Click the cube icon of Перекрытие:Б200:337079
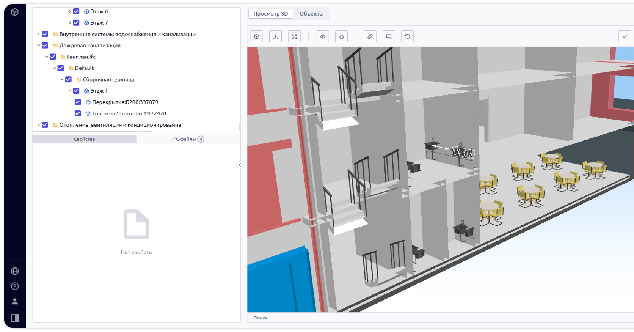This screenshot has height=332, width=634. 88,102
